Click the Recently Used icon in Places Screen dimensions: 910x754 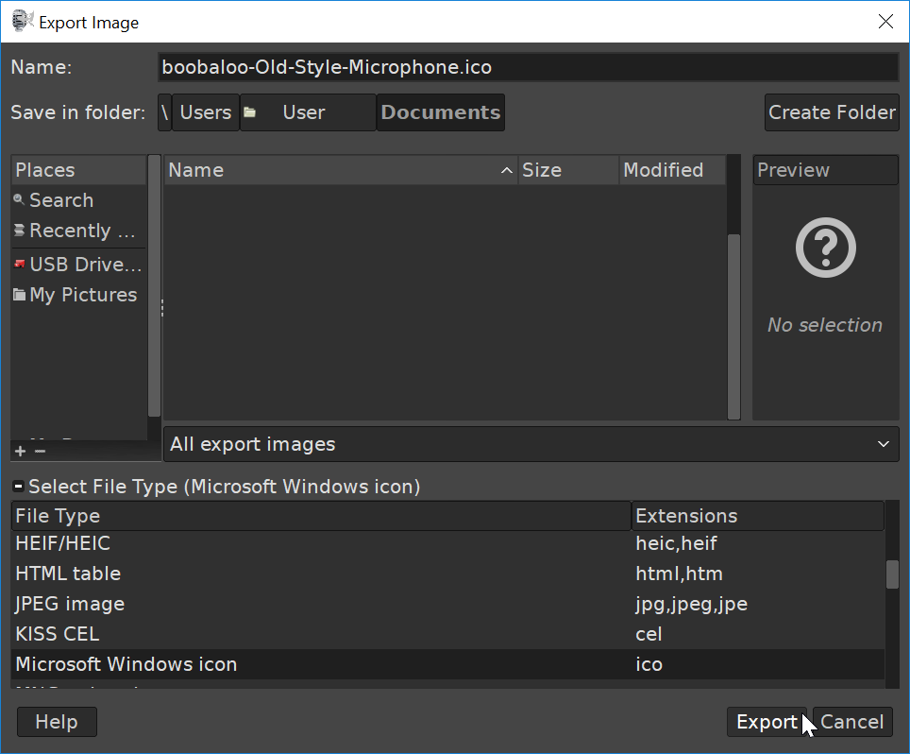click(x=19, y=231)
